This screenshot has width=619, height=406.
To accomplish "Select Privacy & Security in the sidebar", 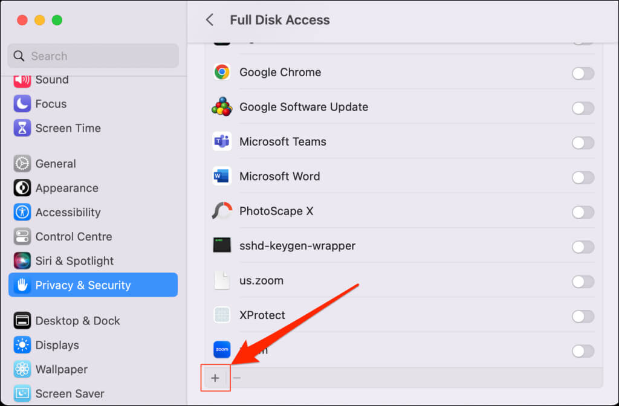I will (92, 285).
